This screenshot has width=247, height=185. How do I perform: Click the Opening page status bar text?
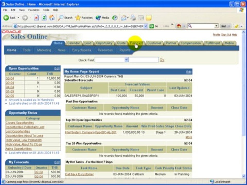point(35,182)
